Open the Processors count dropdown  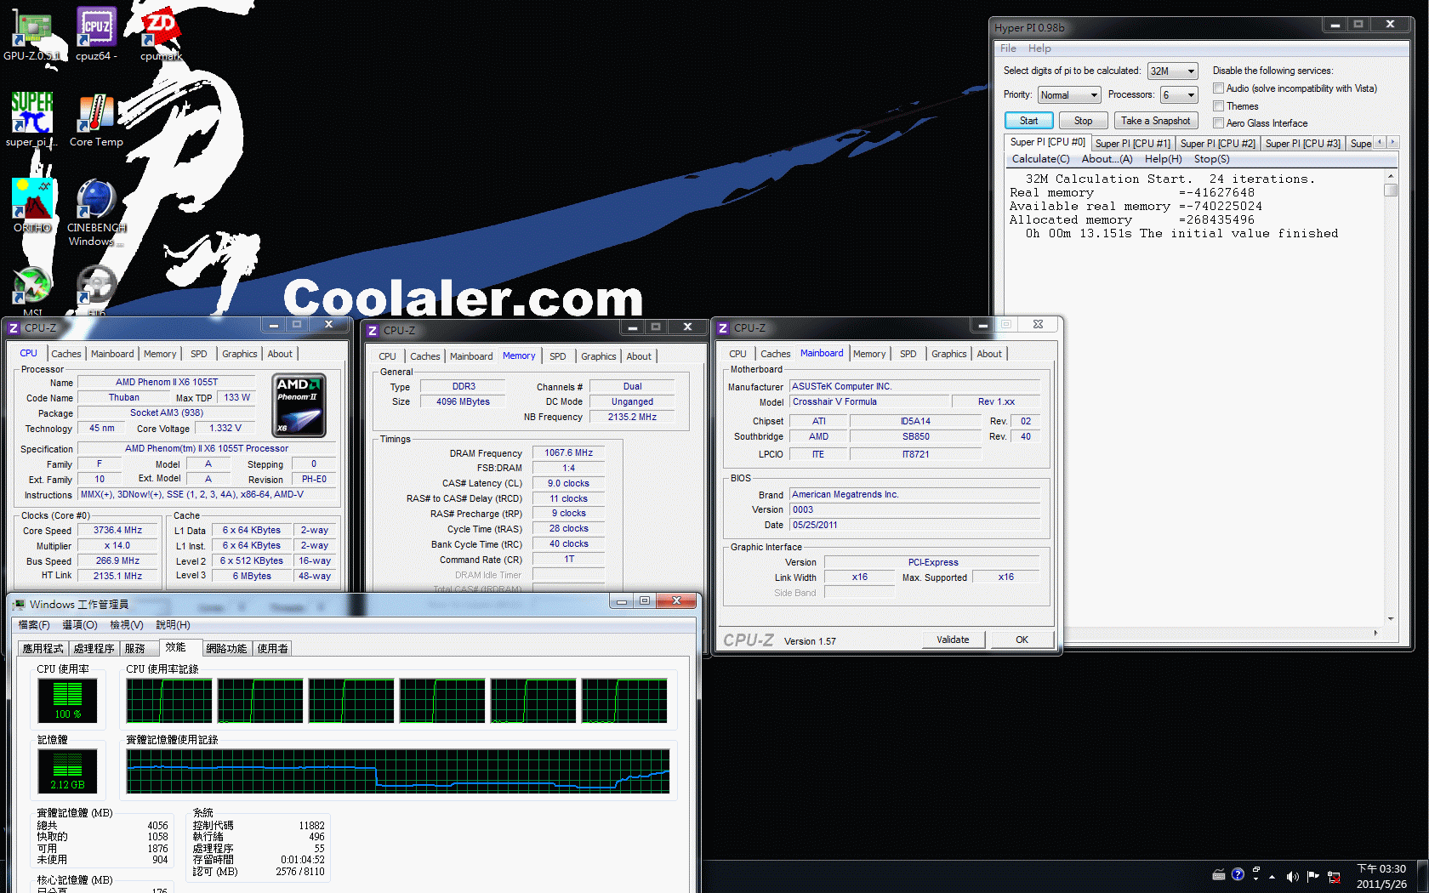(x=1179, y=95)
